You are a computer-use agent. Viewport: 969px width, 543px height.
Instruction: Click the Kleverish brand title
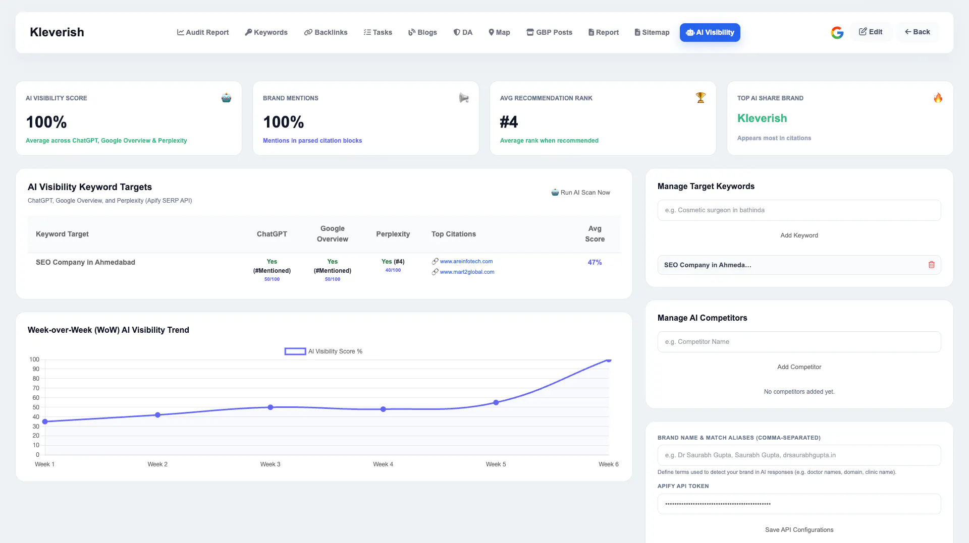(x=57, y=32)
